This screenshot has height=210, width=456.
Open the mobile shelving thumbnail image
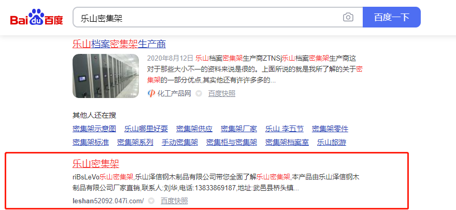106,76
